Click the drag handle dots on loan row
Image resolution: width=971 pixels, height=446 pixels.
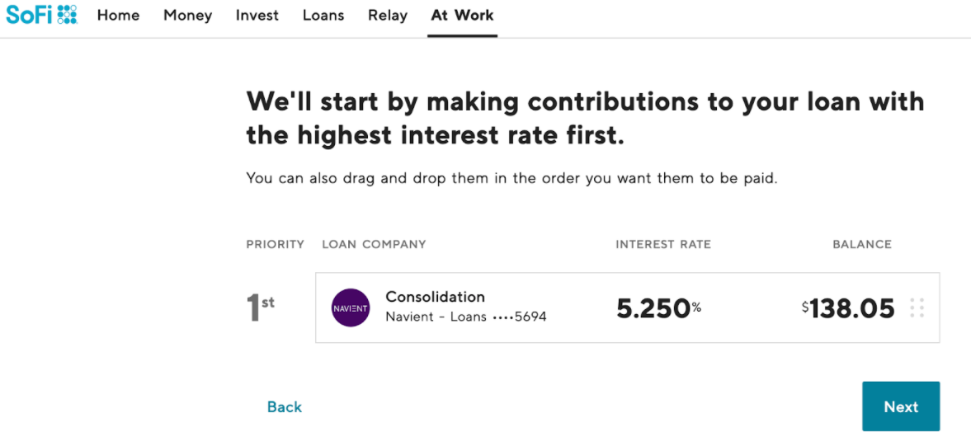[x=917, y=308]
